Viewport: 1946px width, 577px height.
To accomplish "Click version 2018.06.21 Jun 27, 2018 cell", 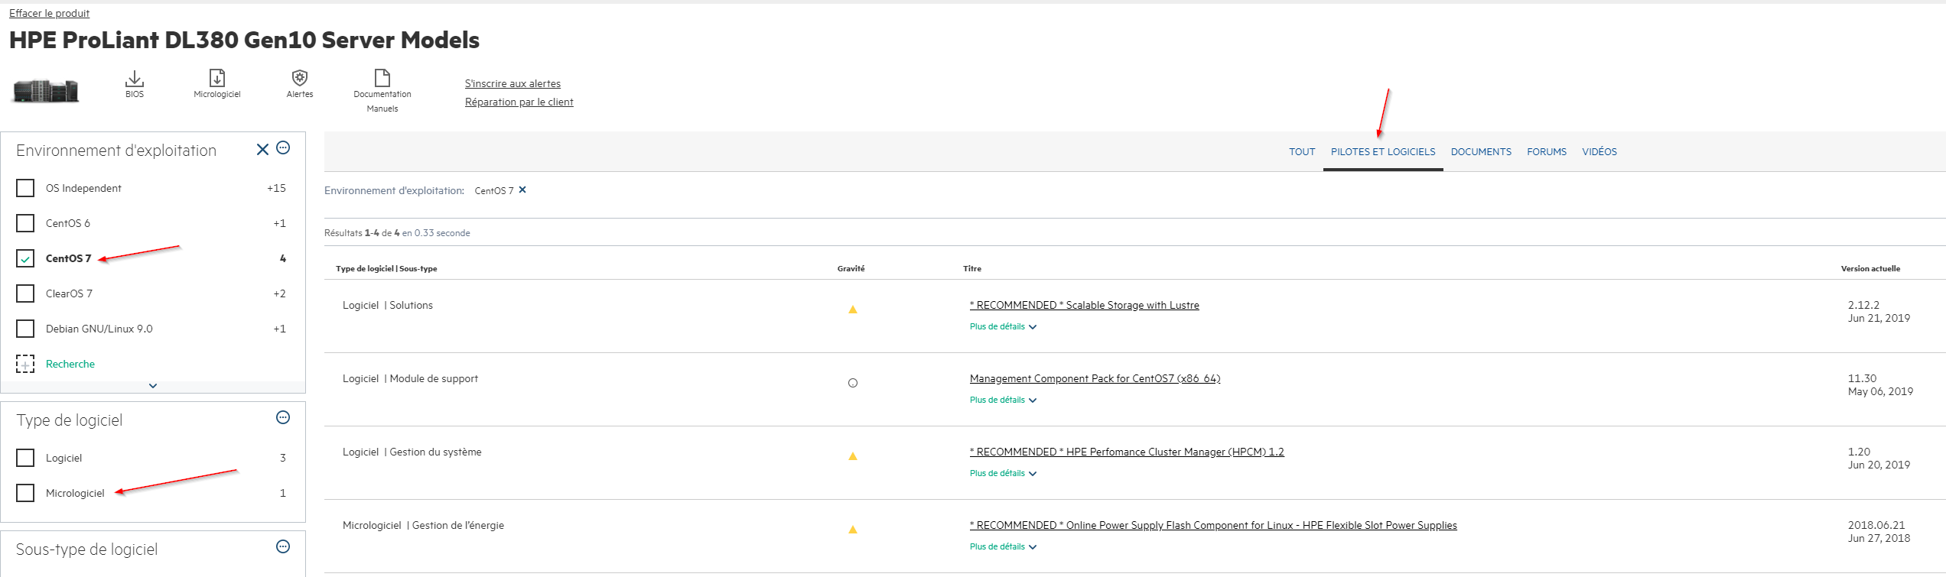I will (x=1879, y=531).
